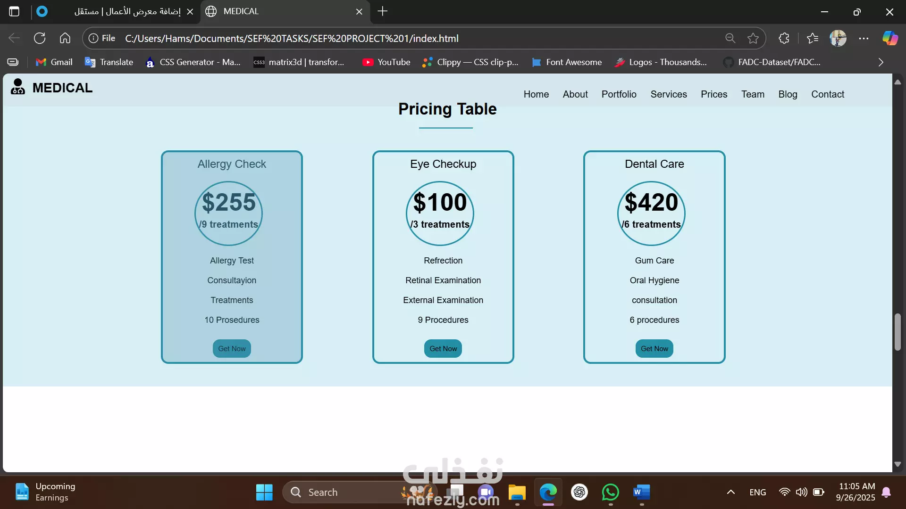Viewport: 906px width, 509px height.
Task: Open the Copilot icon in the toolbar
Action: coord(890,38)
